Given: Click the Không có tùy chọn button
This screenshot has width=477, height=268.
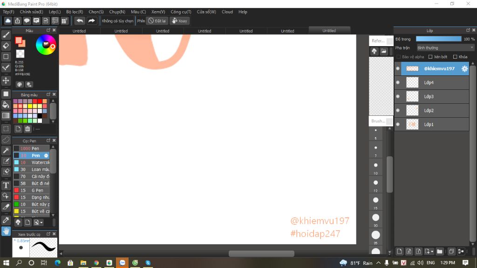Looking at the screenshot, I should 117,20.
